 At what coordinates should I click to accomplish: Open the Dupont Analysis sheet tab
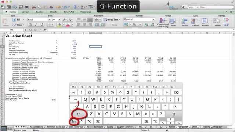point(125,127)
